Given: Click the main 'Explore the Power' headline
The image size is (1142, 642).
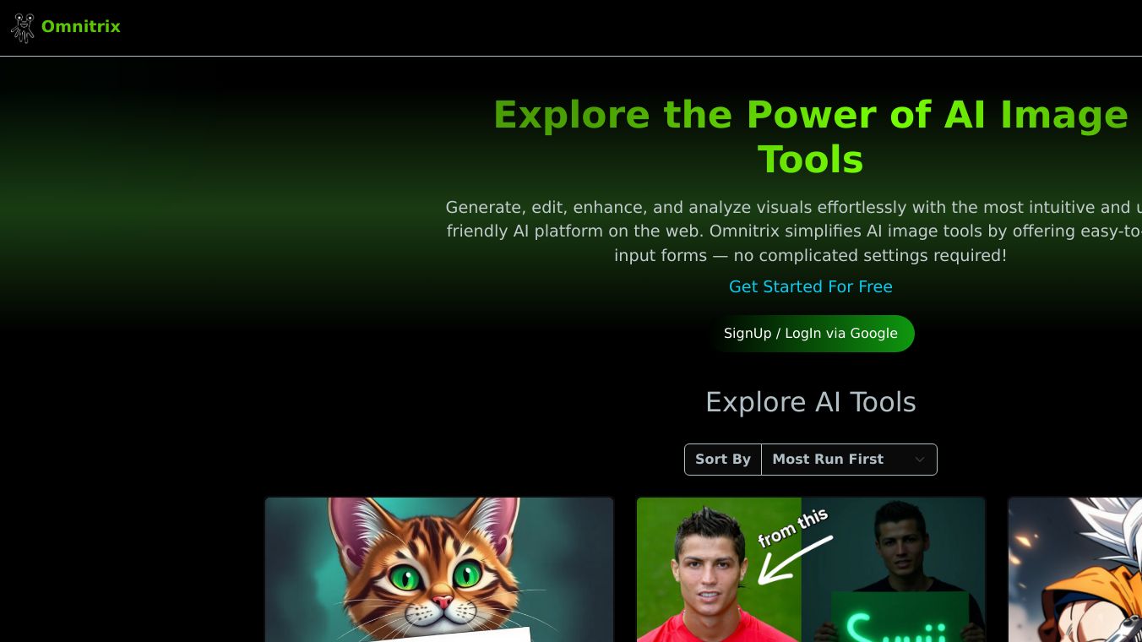Looking at the screenshot, I should [x=811, y=137].
